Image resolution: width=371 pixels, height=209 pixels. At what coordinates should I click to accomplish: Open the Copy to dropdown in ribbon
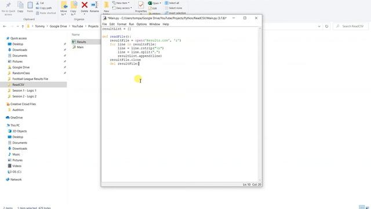pyautogui.click(x=74, y=9)
